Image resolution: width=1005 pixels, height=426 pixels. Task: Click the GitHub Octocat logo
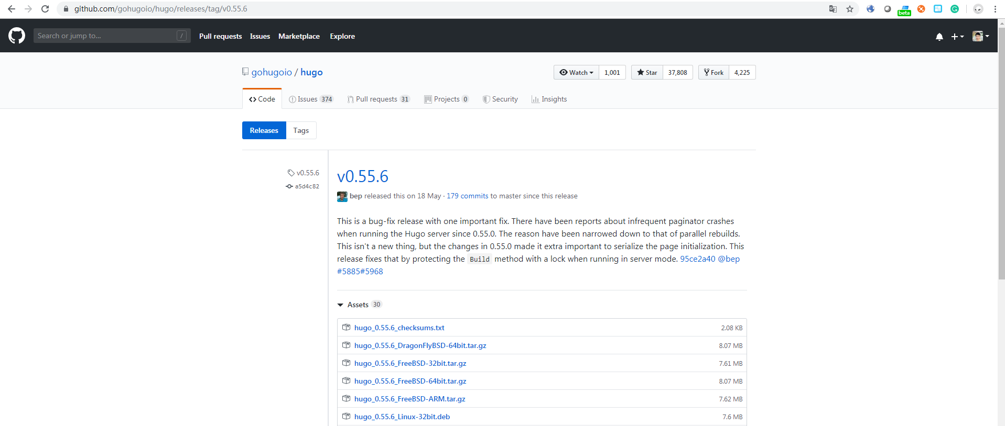(x=17, y=36)
